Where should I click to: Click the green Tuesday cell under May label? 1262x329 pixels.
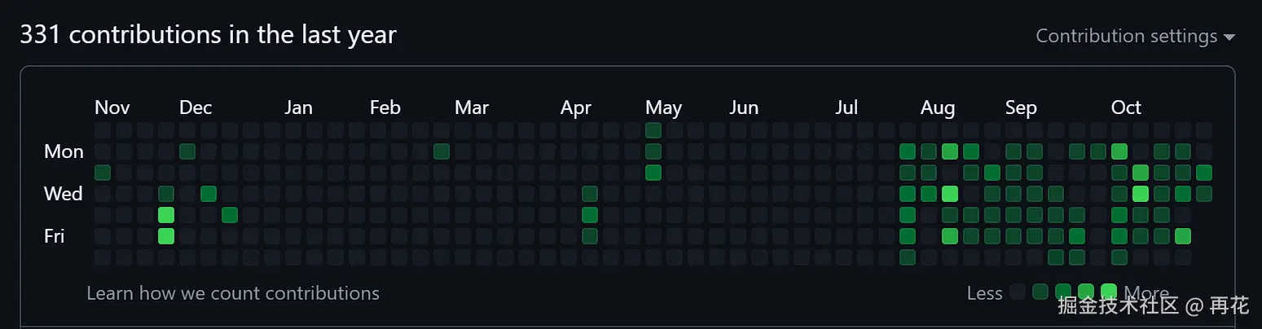pyautogui.click(x=653, y=173)
